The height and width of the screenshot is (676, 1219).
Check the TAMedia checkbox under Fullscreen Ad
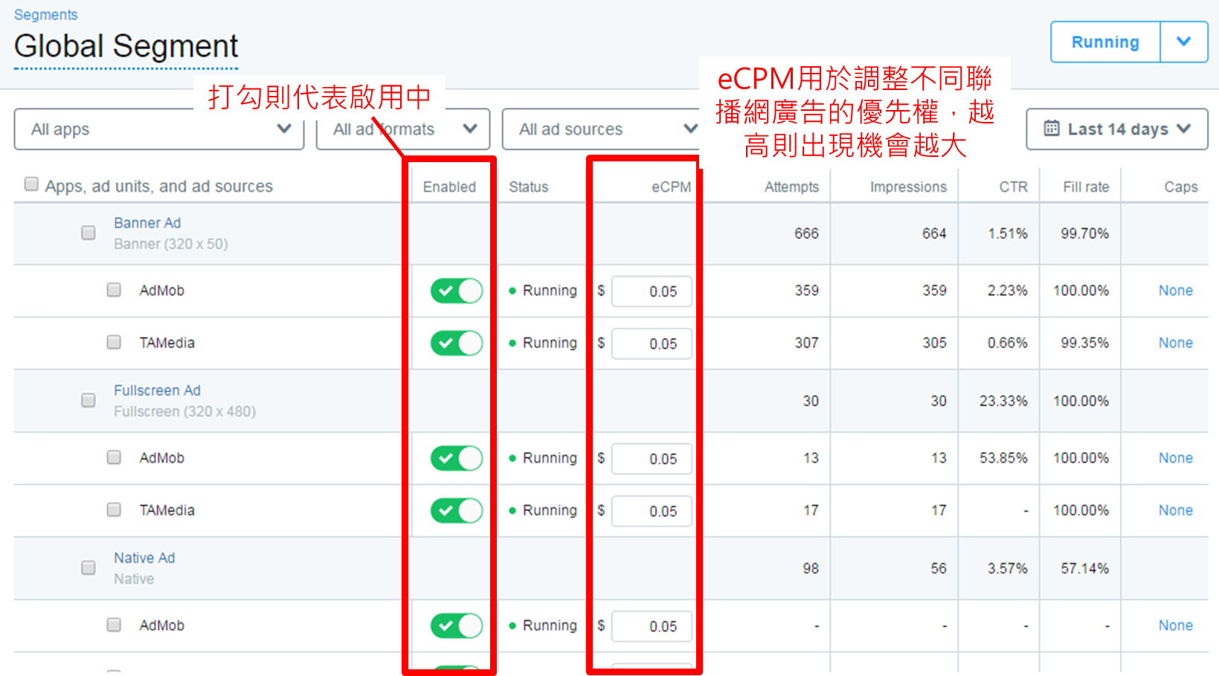114,509
